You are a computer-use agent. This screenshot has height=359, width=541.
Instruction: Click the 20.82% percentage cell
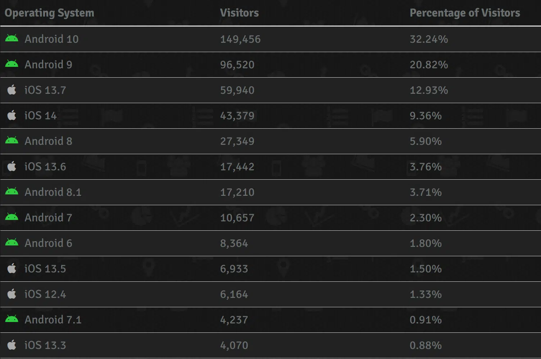[429, 65]
